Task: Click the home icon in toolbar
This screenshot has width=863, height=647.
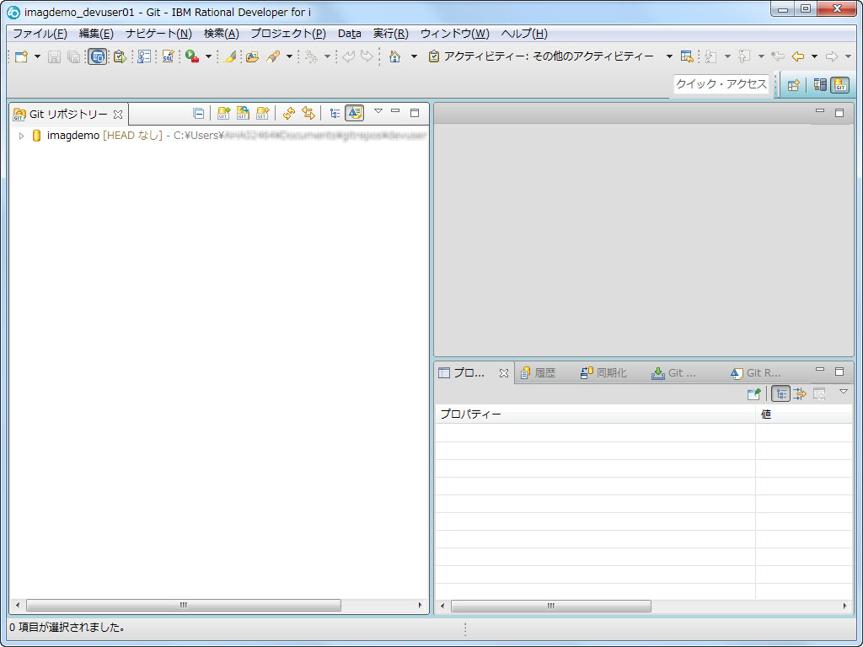Action: pyautogui.click(x=394, y=56)
